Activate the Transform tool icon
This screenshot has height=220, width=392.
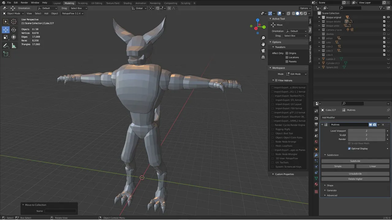coord(14,37)
